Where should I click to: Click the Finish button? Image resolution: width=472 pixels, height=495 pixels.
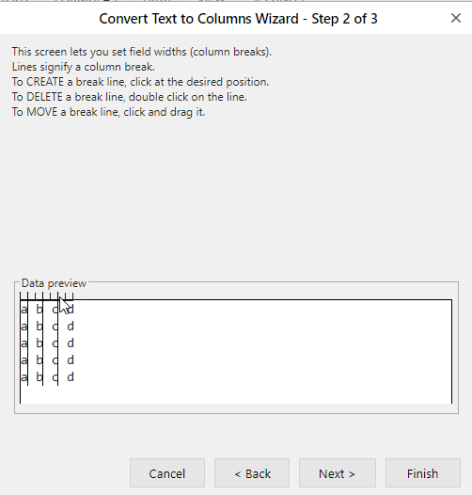(423, 473)
